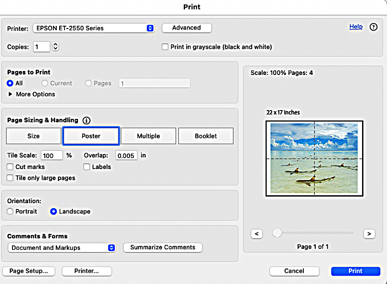Click the Page Sizing info icon
This screenshot has width=387, height=284.
tap(86, 120)
